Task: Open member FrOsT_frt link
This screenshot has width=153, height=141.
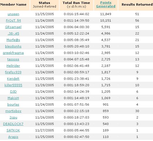Action: click(x=13, y=21)
